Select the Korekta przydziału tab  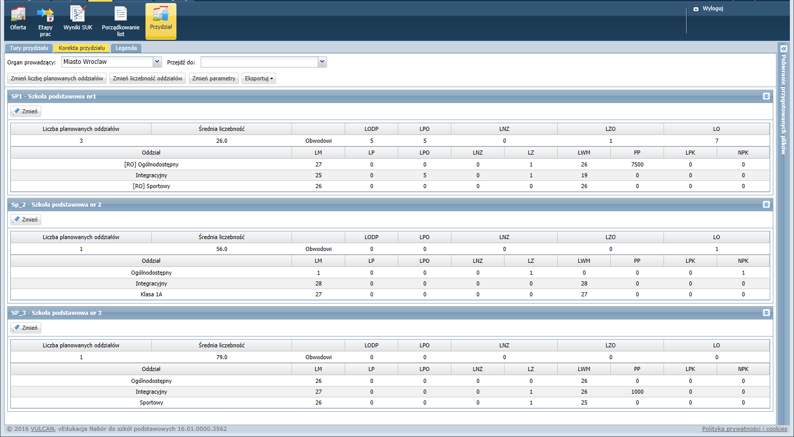(82, 48)
